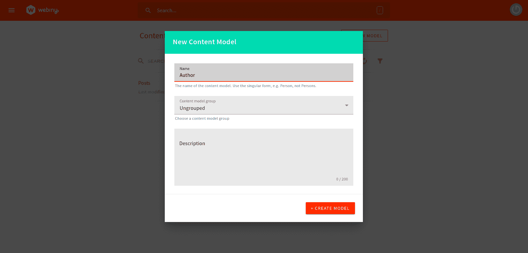Viewport: 528px width, 253px height.
Task: Expand group choices by clicking Ungrouped
Action: (193, 108)
